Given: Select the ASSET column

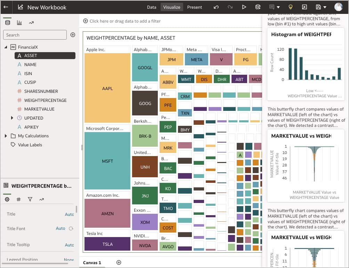Looking at the screenshot, I should click(x=45, y=56).
